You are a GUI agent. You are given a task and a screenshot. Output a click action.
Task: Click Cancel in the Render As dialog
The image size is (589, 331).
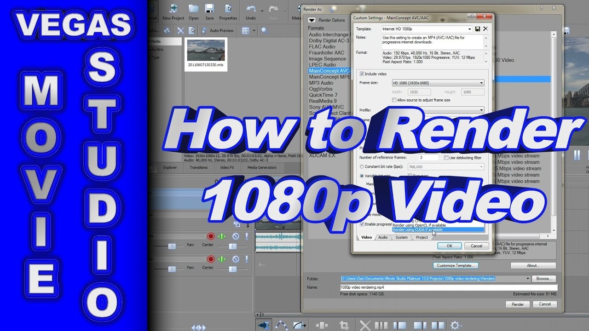click(x=545, y=304)
